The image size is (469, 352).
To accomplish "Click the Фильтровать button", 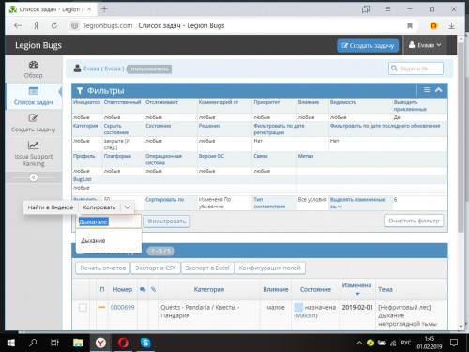I will [x=167, y=222].
